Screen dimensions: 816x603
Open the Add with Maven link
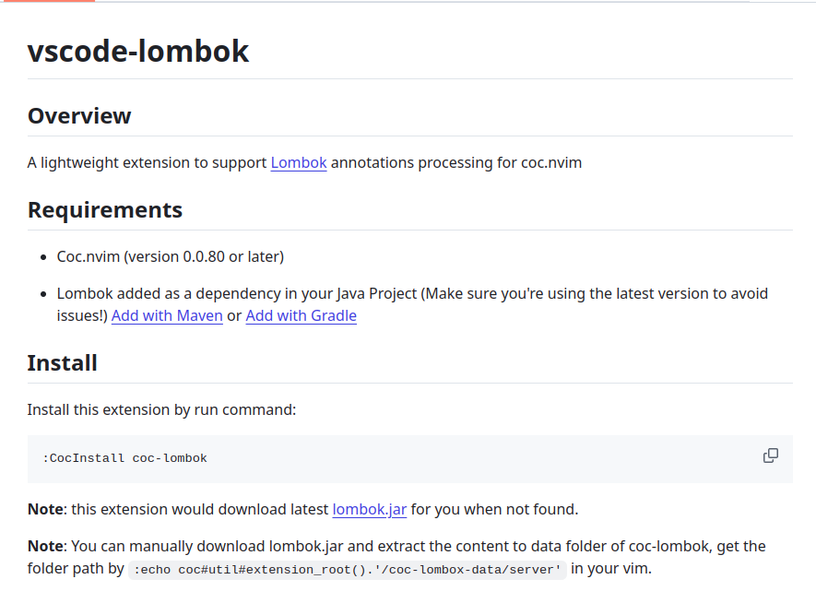tap(167, 315)
